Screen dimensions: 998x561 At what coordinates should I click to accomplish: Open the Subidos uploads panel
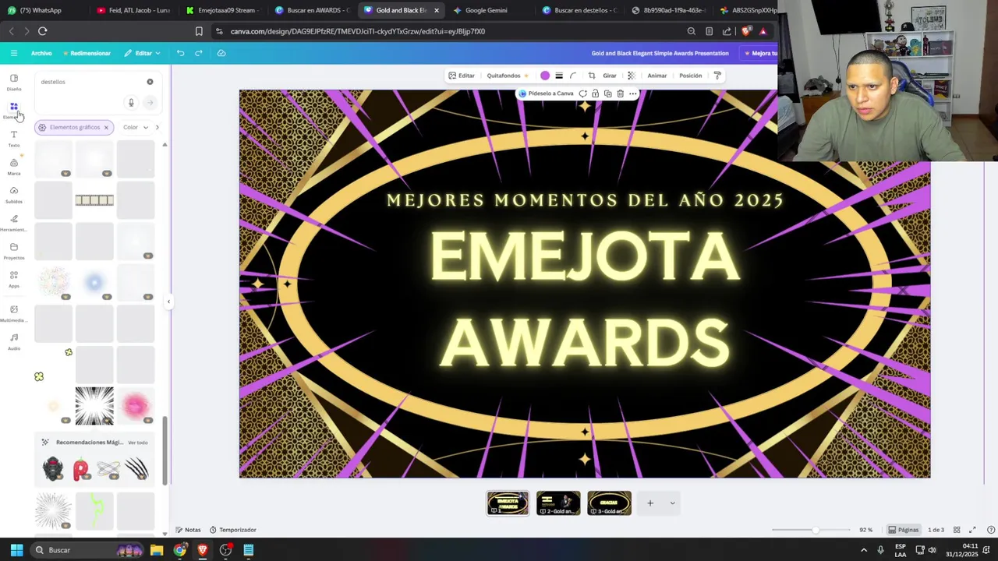coord(14,195)
